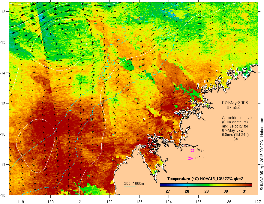The image size is (264, 204).
Task: Click latitude axis label -13
Action: tap(3, 42)
